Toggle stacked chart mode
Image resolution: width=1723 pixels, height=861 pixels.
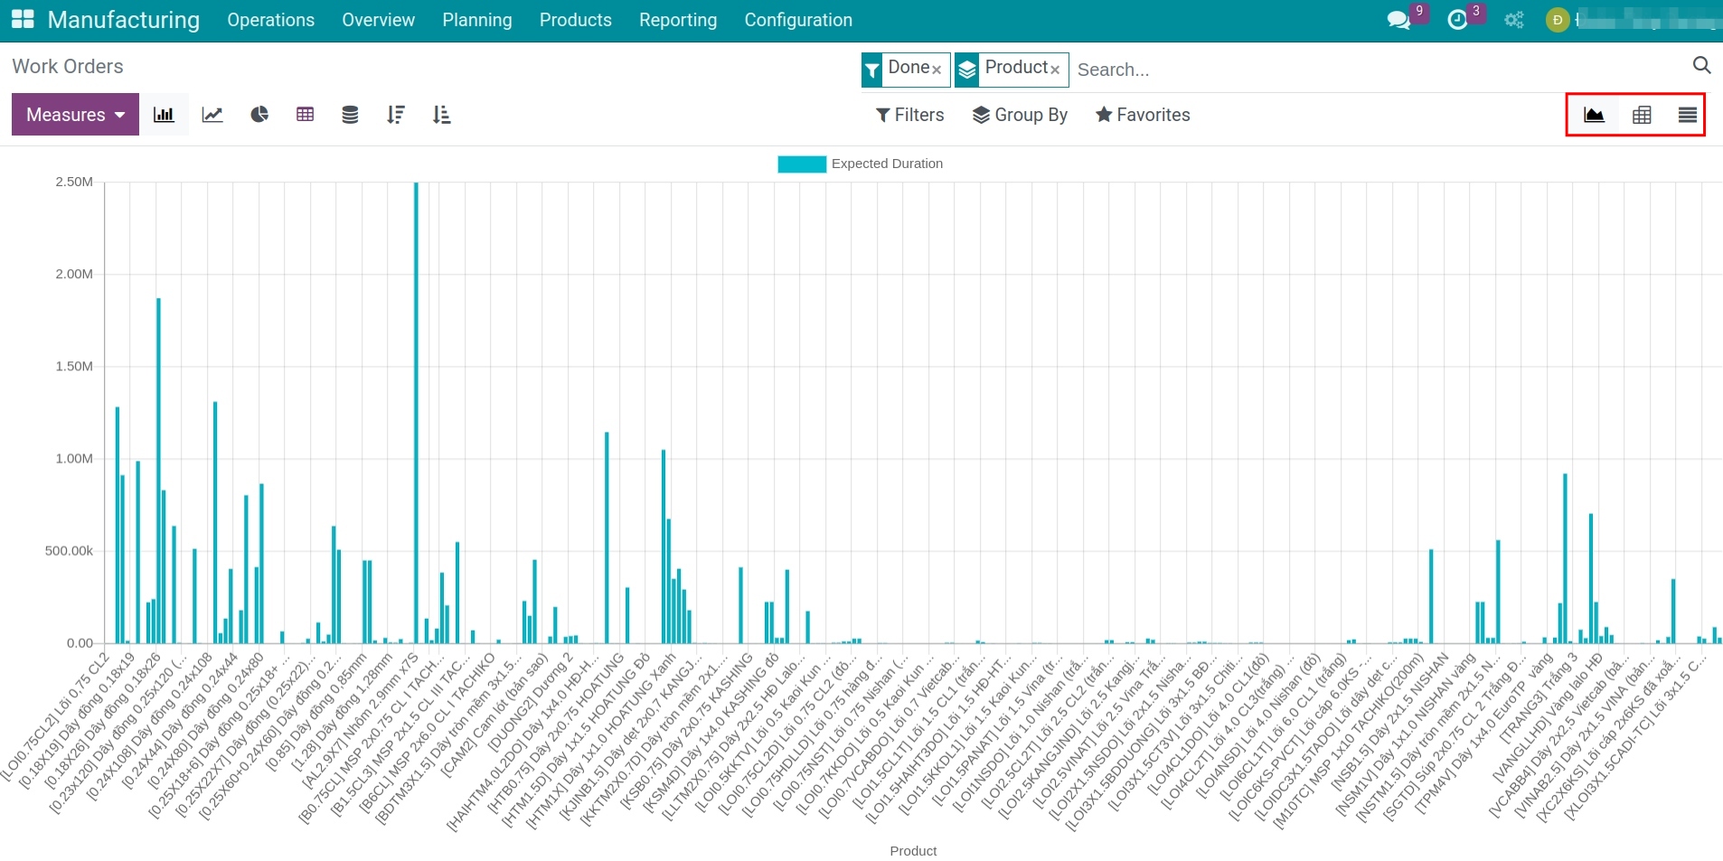pyautogui.click(x=350, y=115)
